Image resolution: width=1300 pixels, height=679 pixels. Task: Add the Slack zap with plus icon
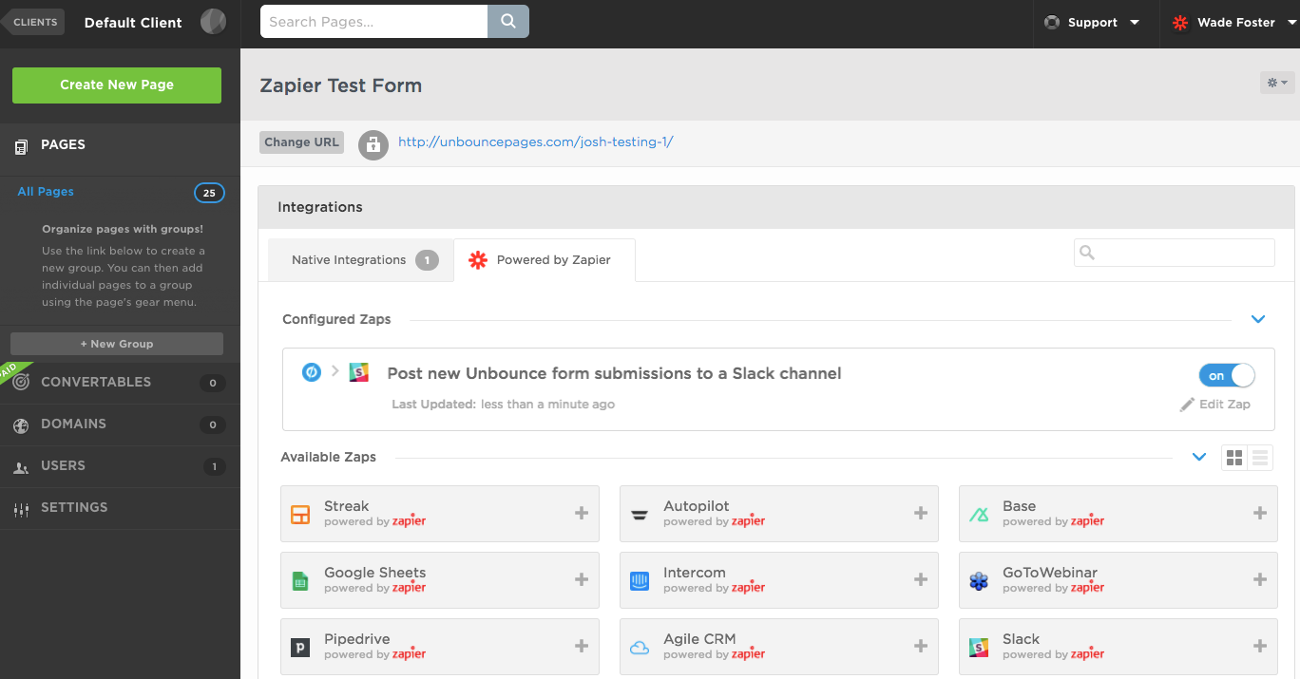(1260, 646)
